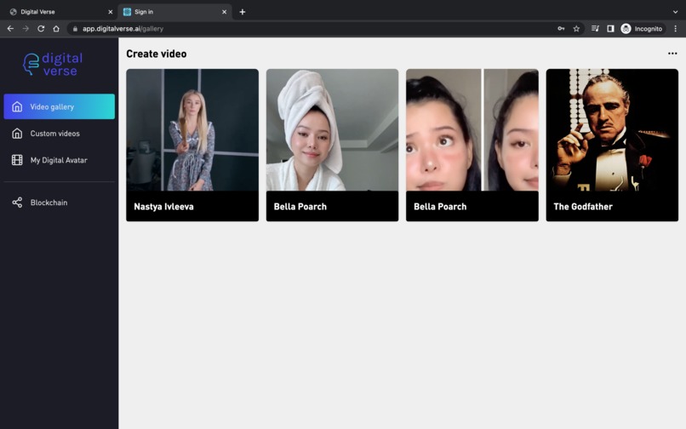
Task: Click the password key icon in address bar
Action: tap(561, 28)
